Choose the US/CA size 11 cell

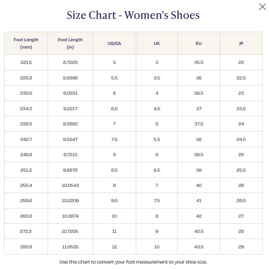tap(114, 231)
